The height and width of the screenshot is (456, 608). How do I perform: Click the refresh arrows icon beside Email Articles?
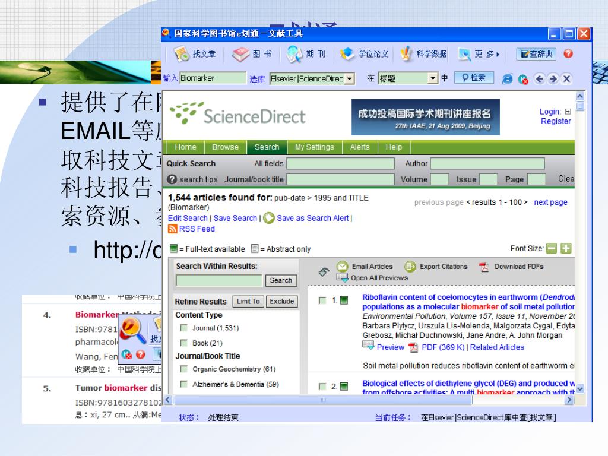pos(324,271)
